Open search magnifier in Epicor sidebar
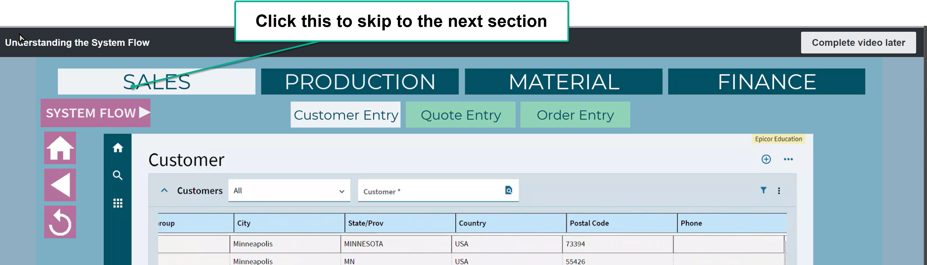927x265 pixels. point(118,175)
